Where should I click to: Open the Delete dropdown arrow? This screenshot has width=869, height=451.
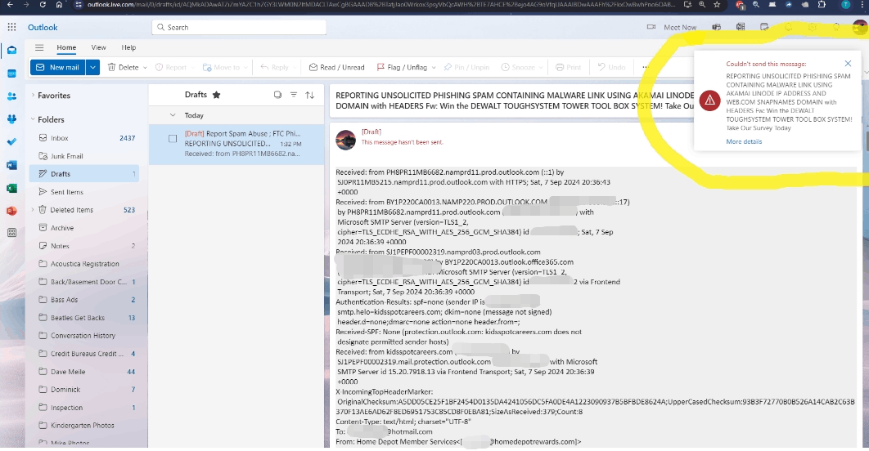[145, 68]
